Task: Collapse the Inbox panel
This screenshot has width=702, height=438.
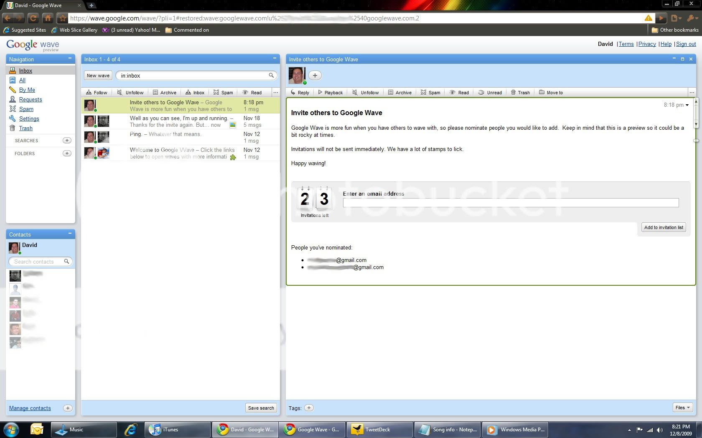Action: point(275,58)
